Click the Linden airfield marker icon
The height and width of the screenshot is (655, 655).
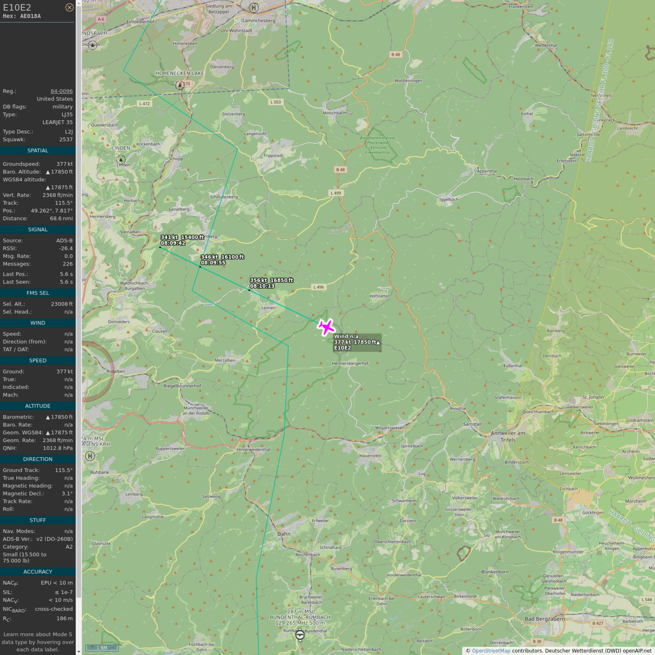[x=121, y=160]
